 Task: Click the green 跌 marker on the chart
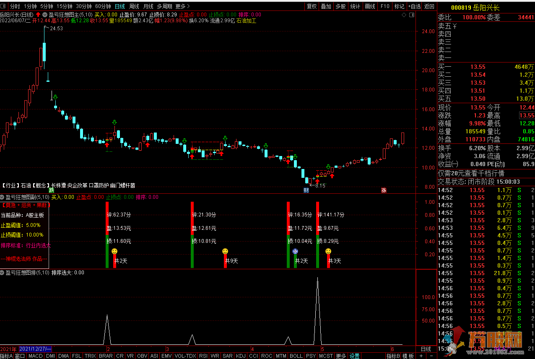(52, 190)
